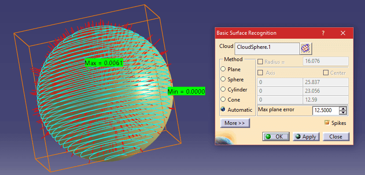Click the help question mark in the dialog title

click(x=323, y=33)
